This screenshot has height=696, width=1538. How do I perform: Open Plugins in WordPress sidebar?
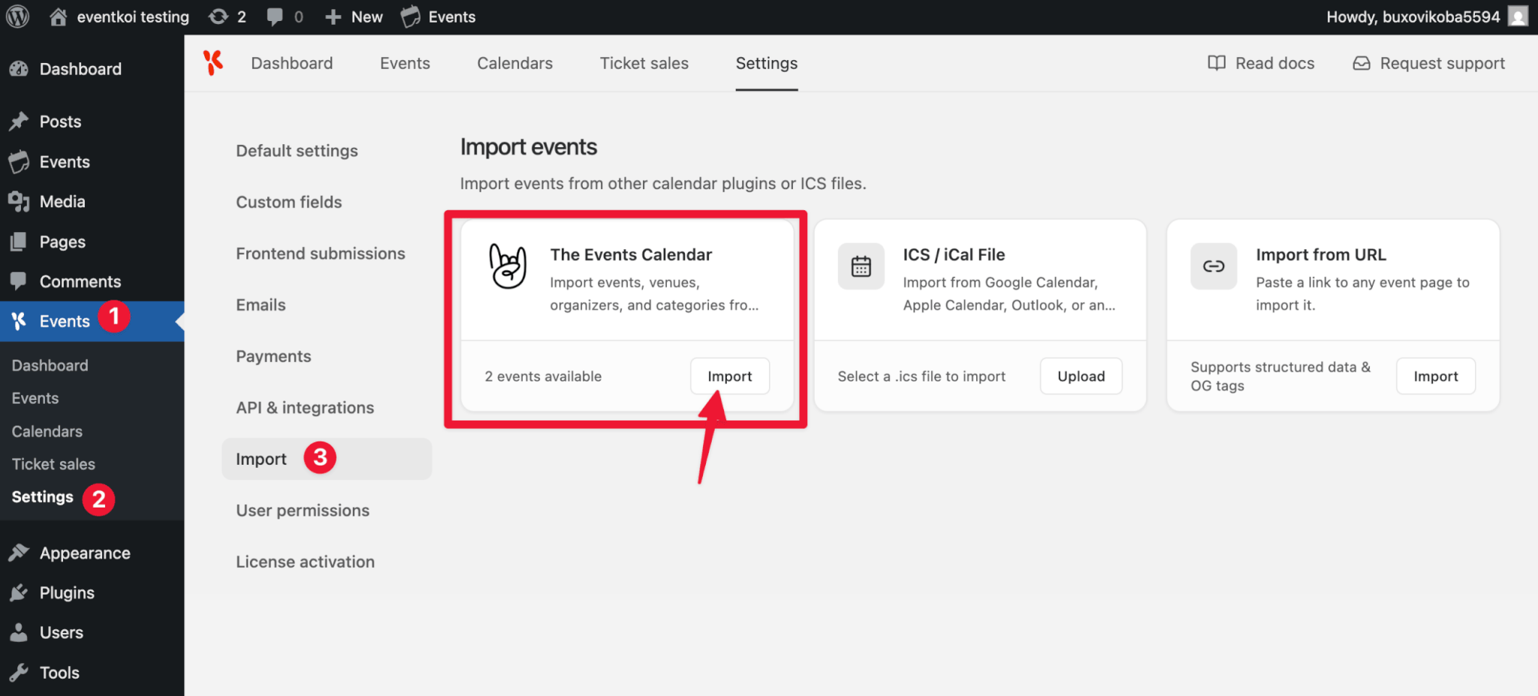67,592
